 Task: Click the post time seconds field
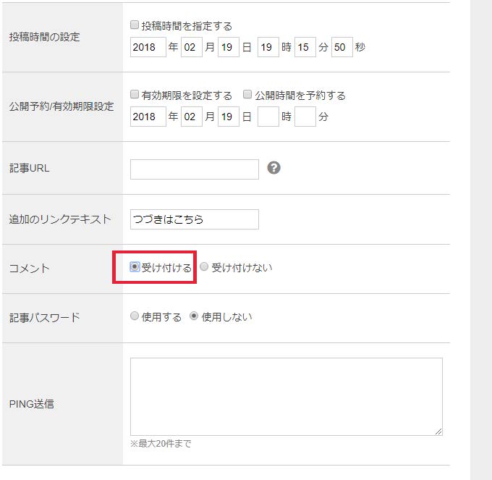coord(342,47)
